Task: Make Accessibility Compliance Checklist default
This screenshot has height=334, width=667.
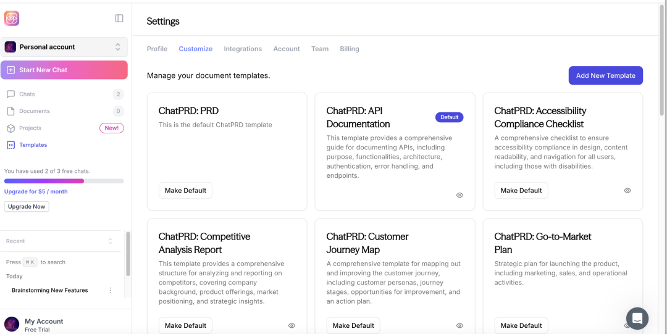Action: pyautogui.click(x=521, y=191)
